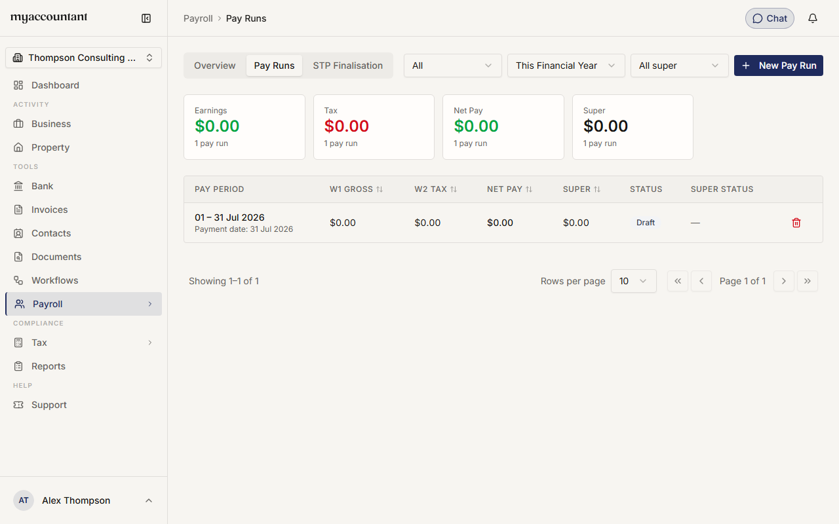Delete the July 2026 draft pay run
839x524 pixels.
(796, 223)
